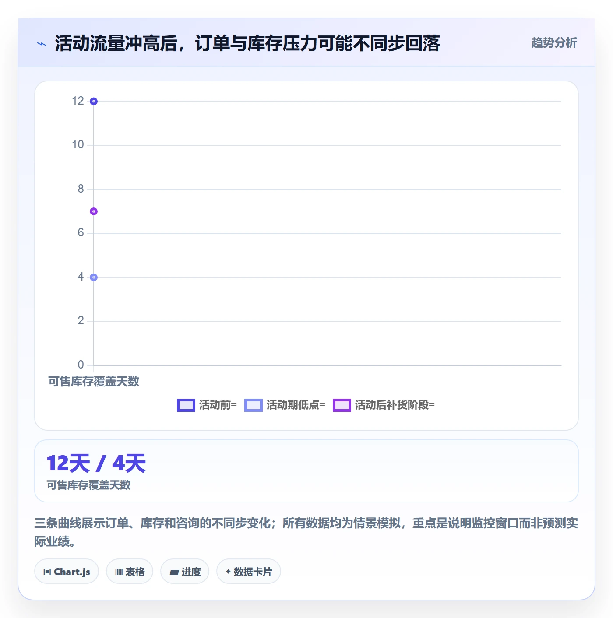Click the y-axis tick label 2
The width and height of the screenshot is (613, 618).
click(81, 321)
